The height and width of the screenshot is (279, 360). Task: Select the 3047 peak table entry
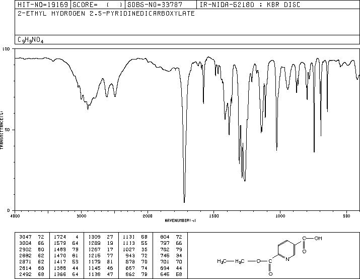click(x=32, y=237)
